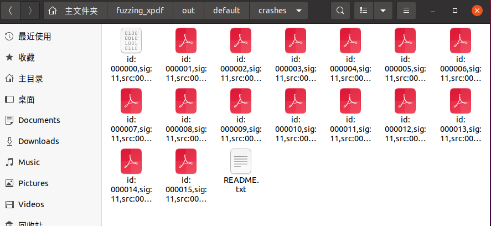Select the binary file id:000000 icon

tap(131, 40)
